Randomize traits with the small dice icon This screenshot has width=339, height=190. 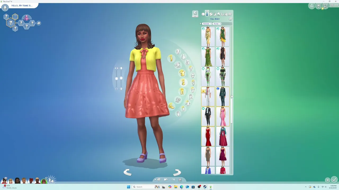[x=39, y=23]
